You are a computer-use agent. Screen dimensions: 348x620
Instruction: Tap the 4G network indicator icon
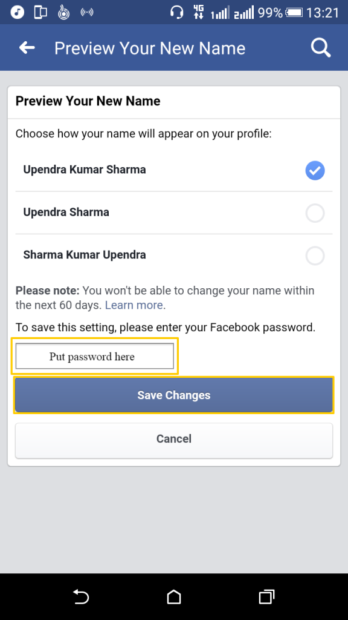199,11
